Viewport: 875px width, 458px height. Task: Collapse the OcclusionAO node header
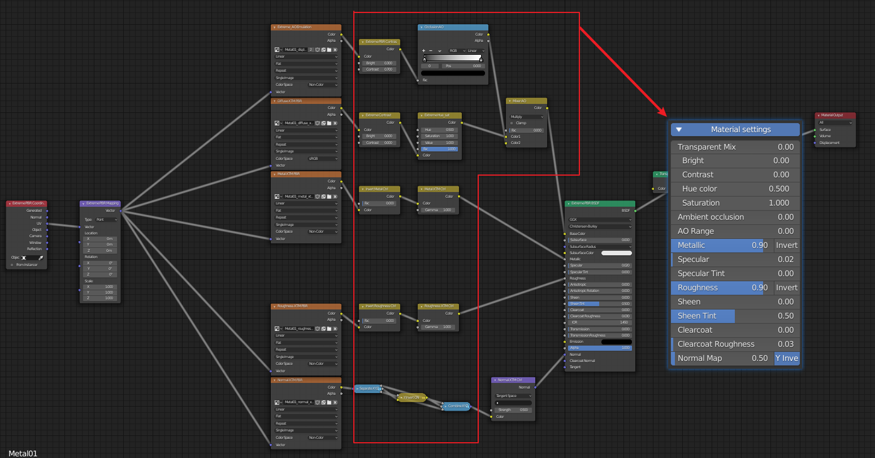point(422,27)
